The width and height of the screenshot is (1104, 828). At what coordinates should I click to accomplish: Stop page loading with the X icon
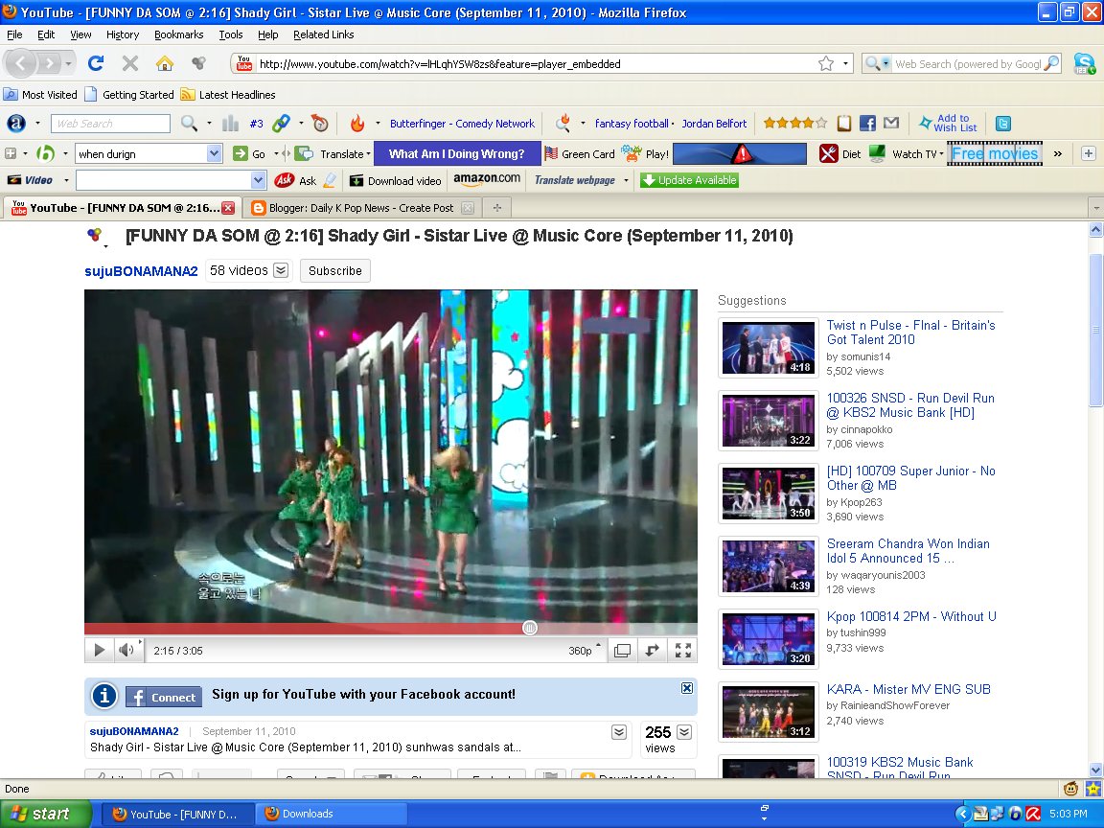coord(130,63)
